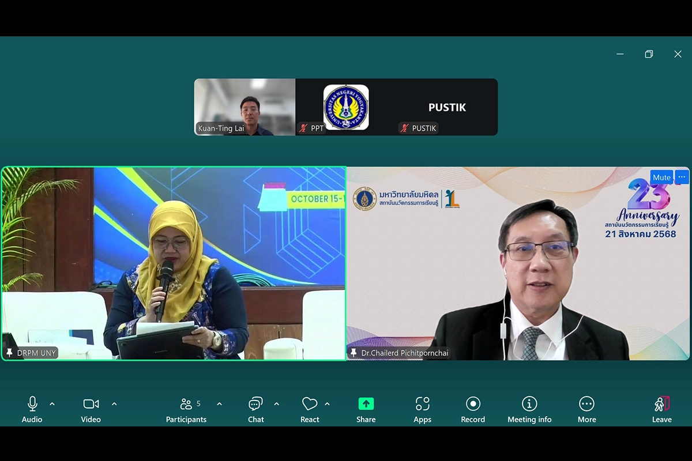Open the More options icon
The image size is (692, 461).
[x=586, y=404]
